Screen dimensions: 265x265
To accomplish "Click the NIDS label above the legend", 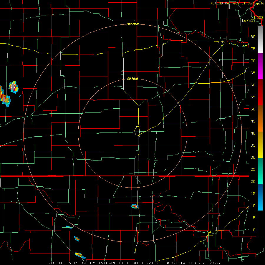I will click(x=259, y=18).
